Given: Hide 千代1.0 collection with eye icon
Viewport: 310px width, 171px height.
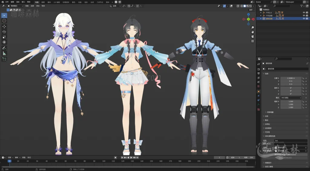Looking at the screenshot, I should 304,12.
